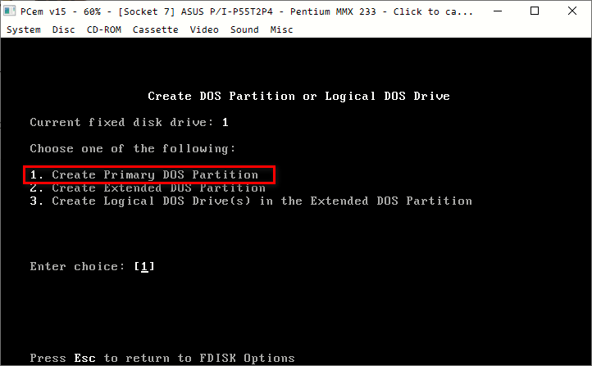Image resolution: width=592 pixels, height=366 pixels.
Task: Click the Enter choice input field
Action: pos(144,266)
